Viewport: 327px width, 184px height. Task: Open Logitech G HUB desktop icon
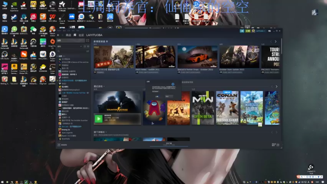(311, 169)
